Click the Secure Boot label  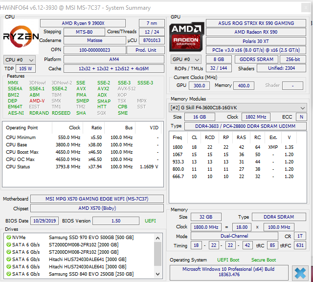click(264, 260)
